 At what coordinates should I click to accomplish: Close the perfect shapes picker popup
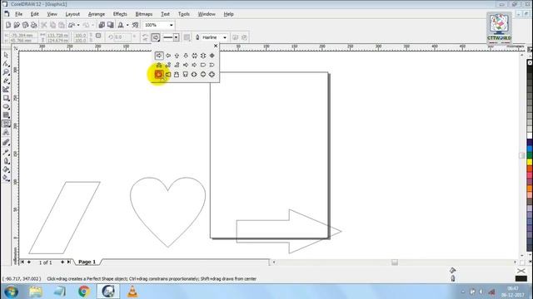pyautogui.click(x=216, y=46)
